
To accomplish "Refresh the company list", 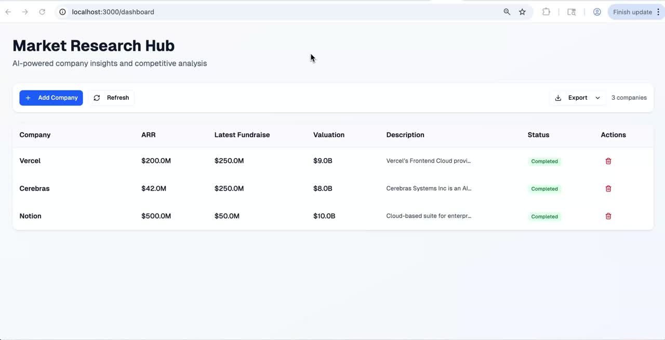I will pos(112,98).
